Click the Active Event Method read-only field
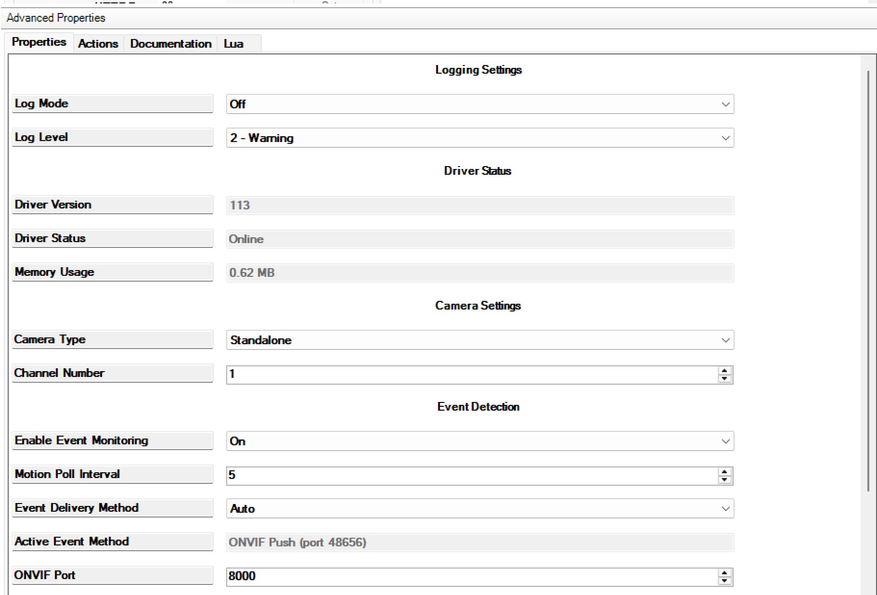 pyautogui.click(x=479, y=543)
